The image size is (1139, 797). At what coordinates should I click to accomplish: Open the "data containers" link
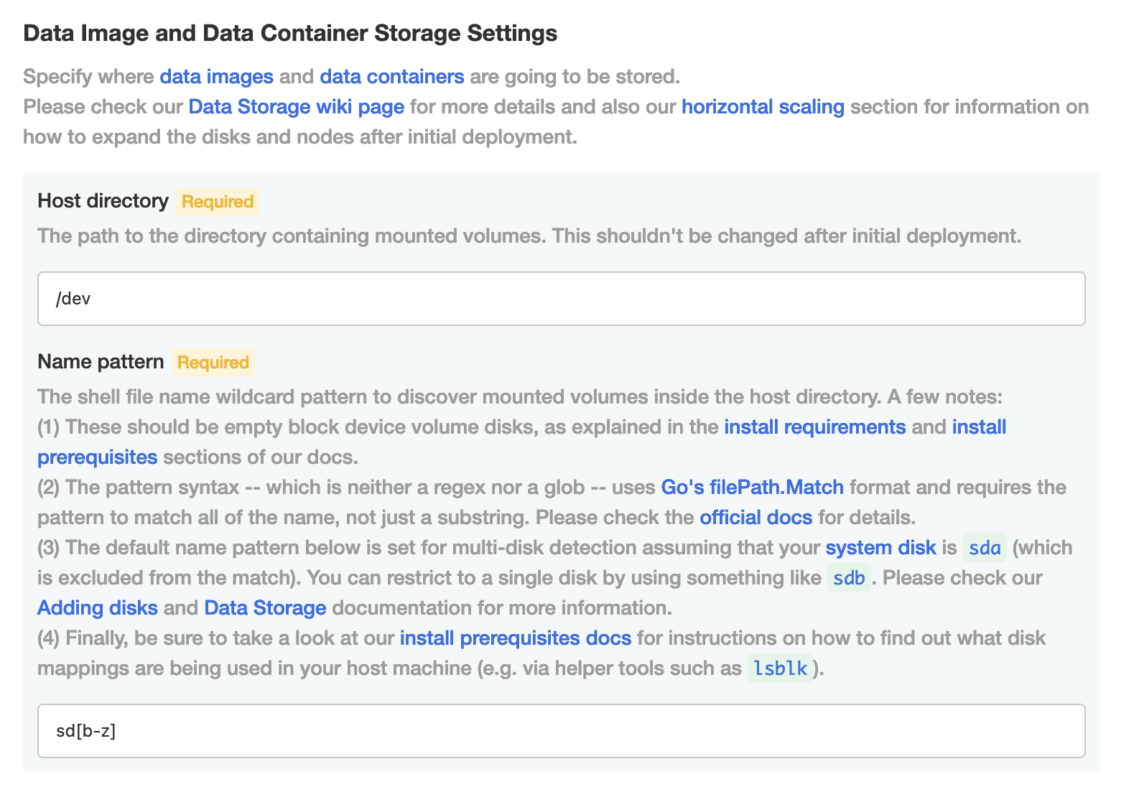click(391, 77)
